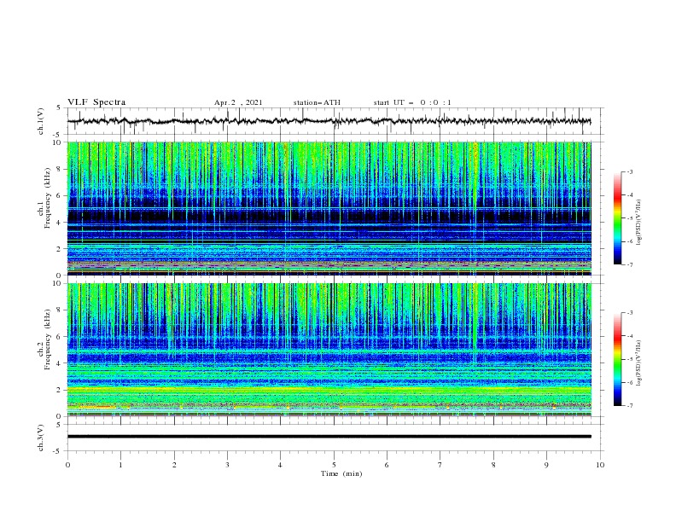Click the "7" label on the Time axis

[x=440, y=465]
